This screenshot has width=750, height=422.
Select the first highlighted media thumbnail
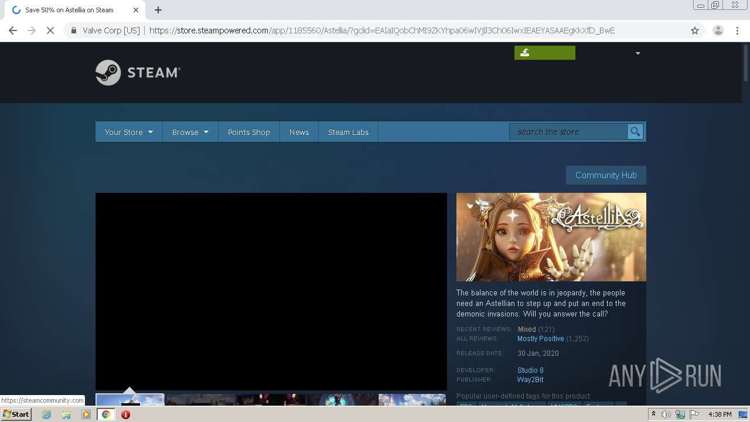coord(129,400)
